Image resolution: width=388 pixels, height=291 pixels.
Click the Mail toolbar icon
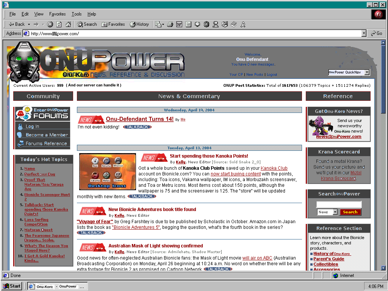pyautogui.click(x=158, y=24)
